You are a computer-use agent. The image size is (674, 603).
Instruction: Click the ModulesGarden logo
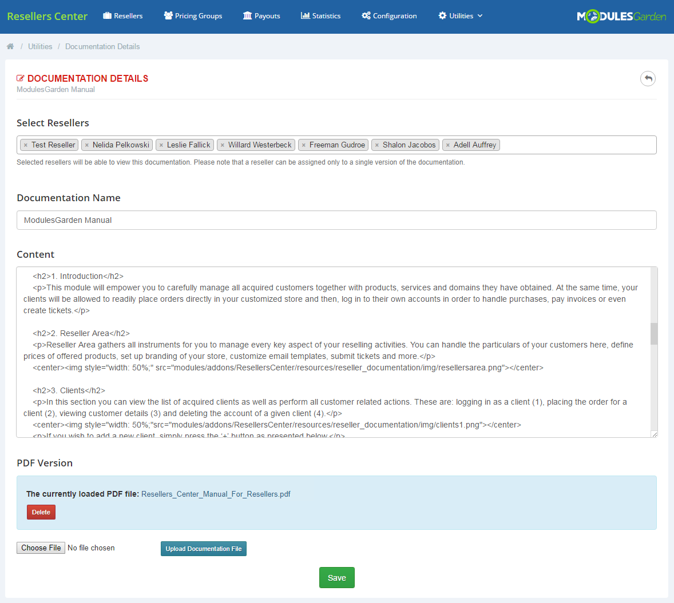pyautogui.click(x=621, y=16)
